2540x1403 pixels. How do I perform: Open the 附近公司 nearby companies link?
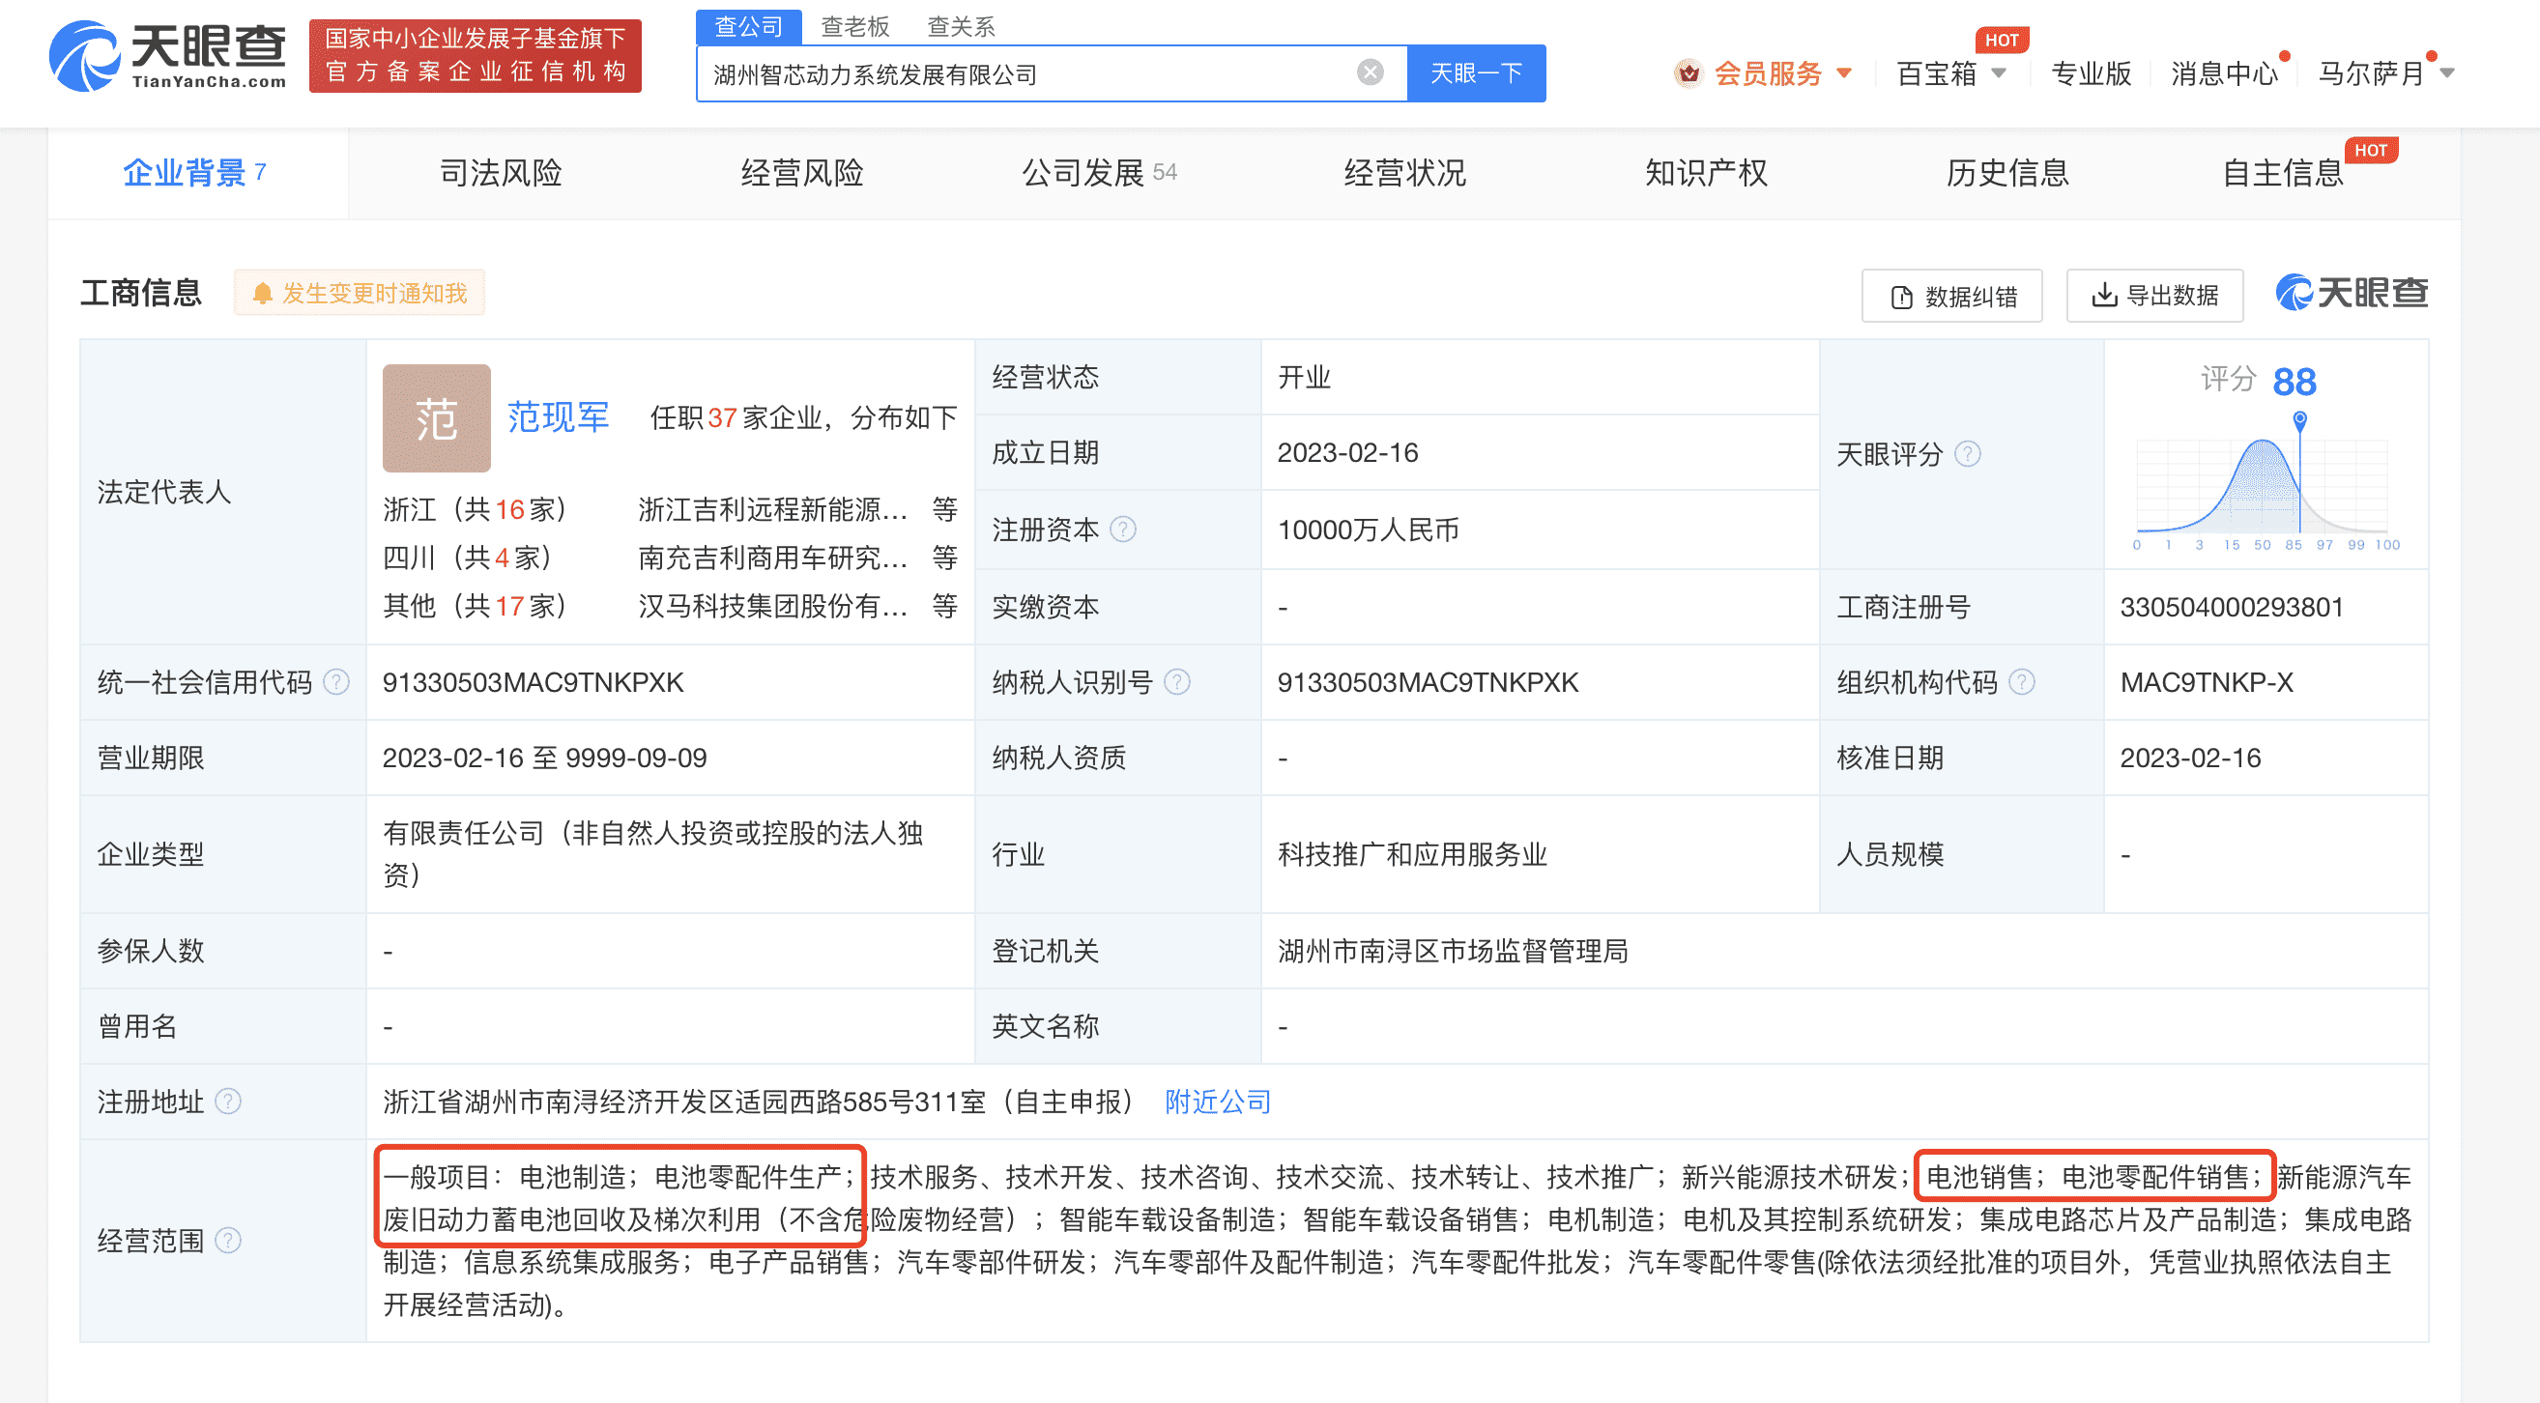point(1217,1102)
